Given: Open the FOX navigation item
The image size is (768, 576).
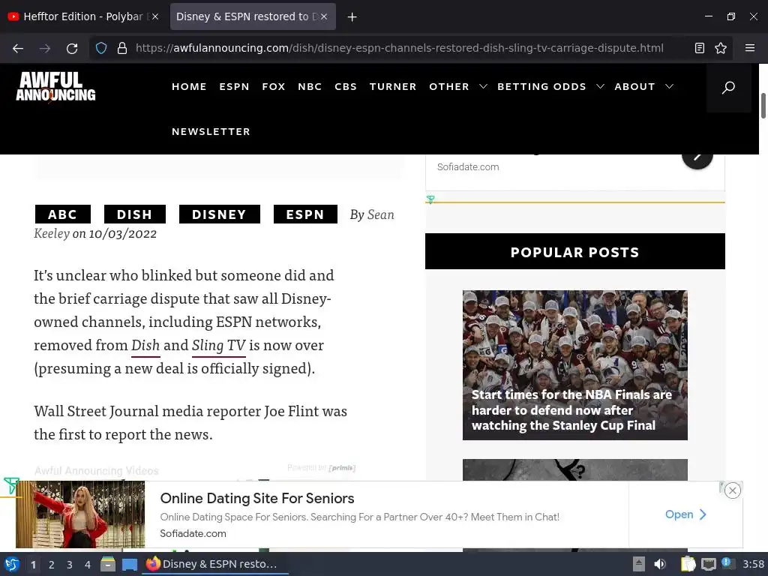Looking at the screenshot, I should point(273,87).
